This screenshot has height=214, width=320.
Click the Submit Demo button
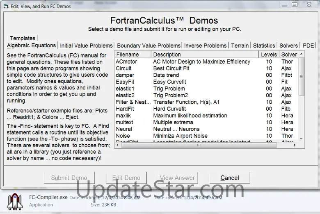coord(69,178)
